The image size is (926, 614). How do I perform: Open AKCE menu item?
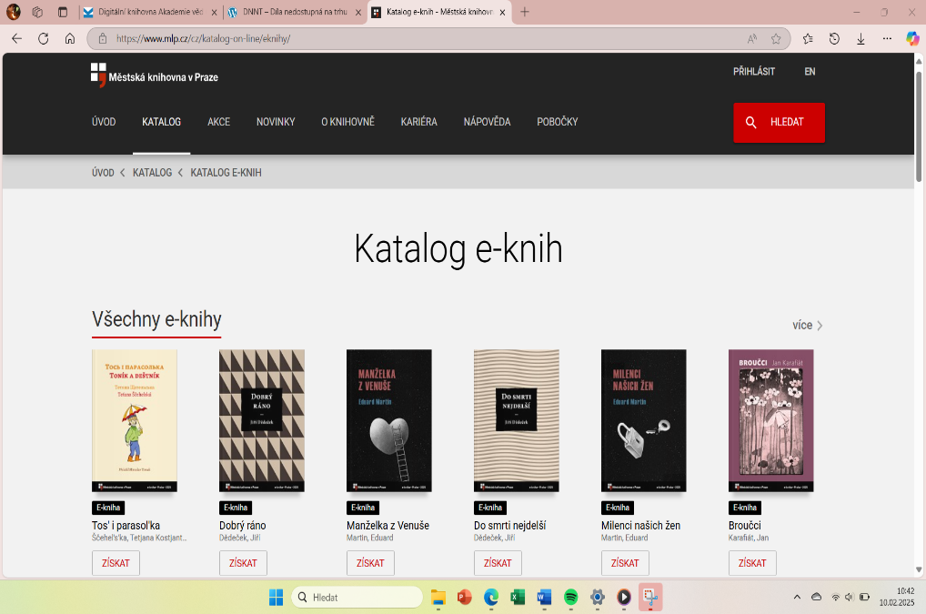point(218,122)
